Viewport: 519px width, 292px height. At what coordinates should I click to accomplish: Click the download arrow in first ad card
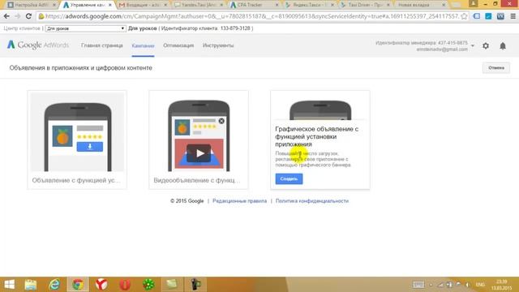coord(90,147)
